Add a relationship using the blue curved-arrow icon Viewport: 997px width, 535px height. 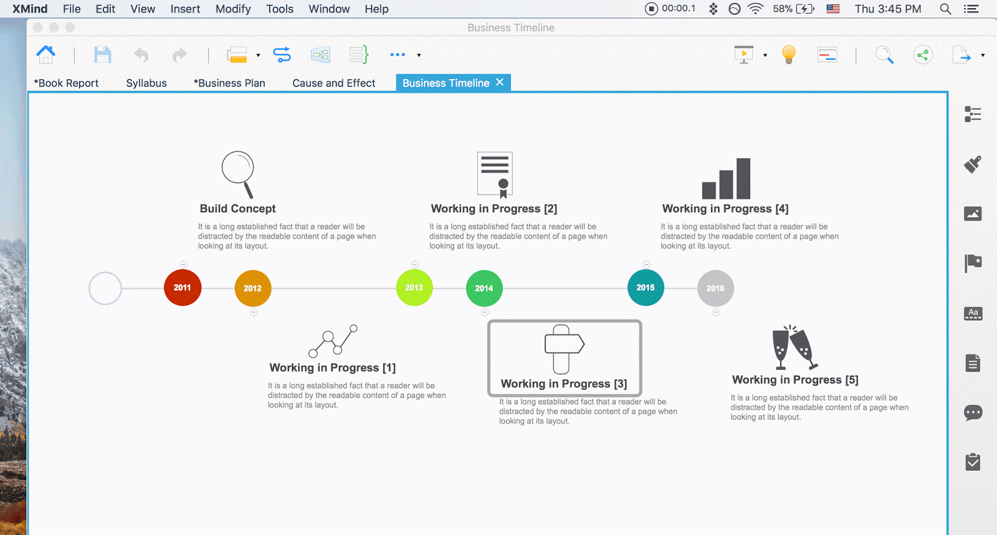pyautogui.click(x=282, y=55)
